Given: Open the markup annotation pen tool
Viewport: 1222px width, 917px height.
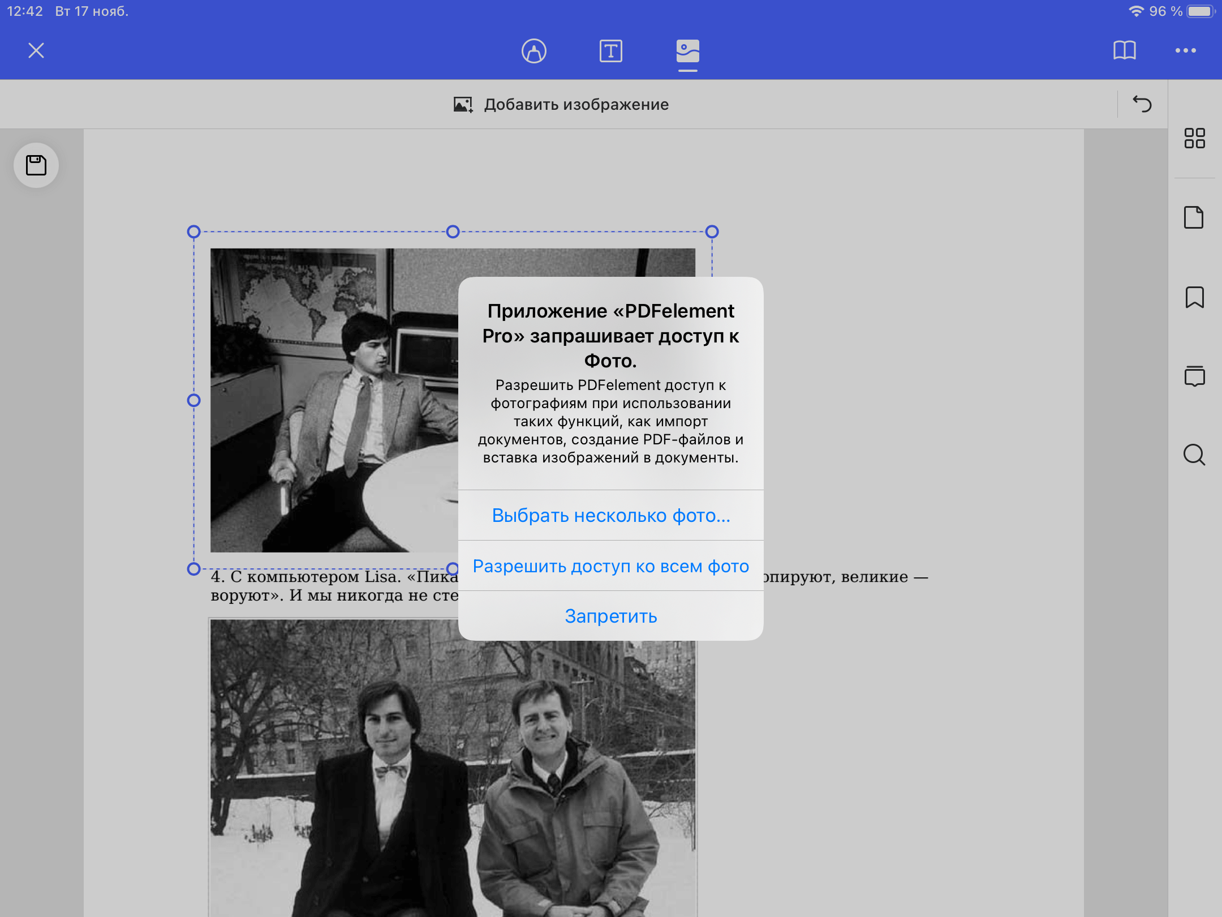Looking at the screenshot, I should click(533, 51).
